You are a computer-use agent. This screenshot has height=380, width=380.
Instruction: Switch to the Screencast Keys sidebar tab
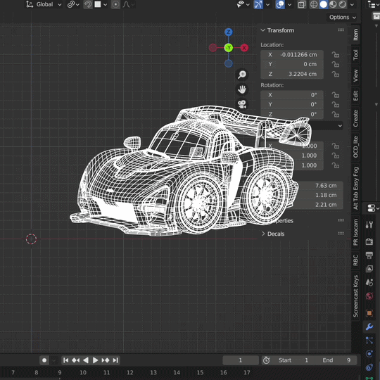(x=355, y=296)
